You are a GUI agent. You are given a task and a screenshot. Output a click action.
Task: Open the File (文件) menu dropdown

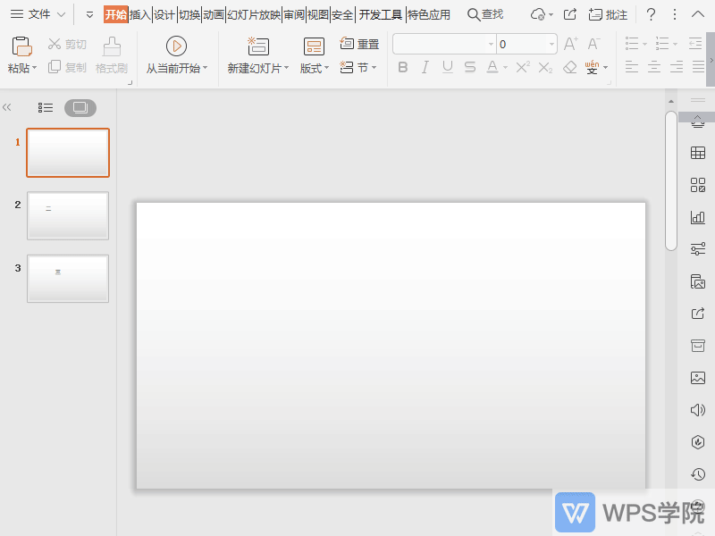click(x=38, y=14)
